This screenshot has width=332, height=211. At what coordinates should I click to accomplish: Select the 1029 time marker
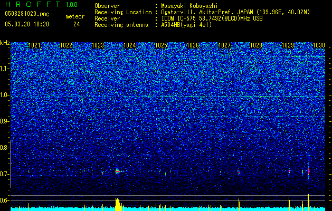pyautogui.click(x=288, y=45)
